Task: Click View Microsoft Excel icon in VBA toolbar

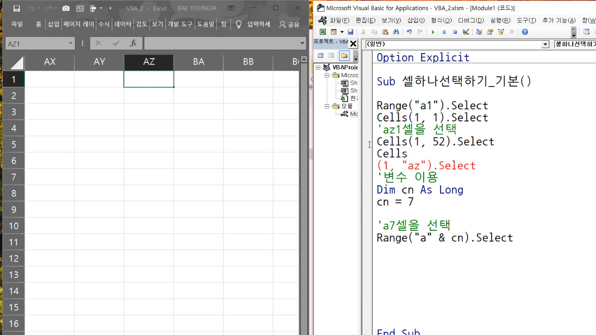Action: tap(323, 32)
